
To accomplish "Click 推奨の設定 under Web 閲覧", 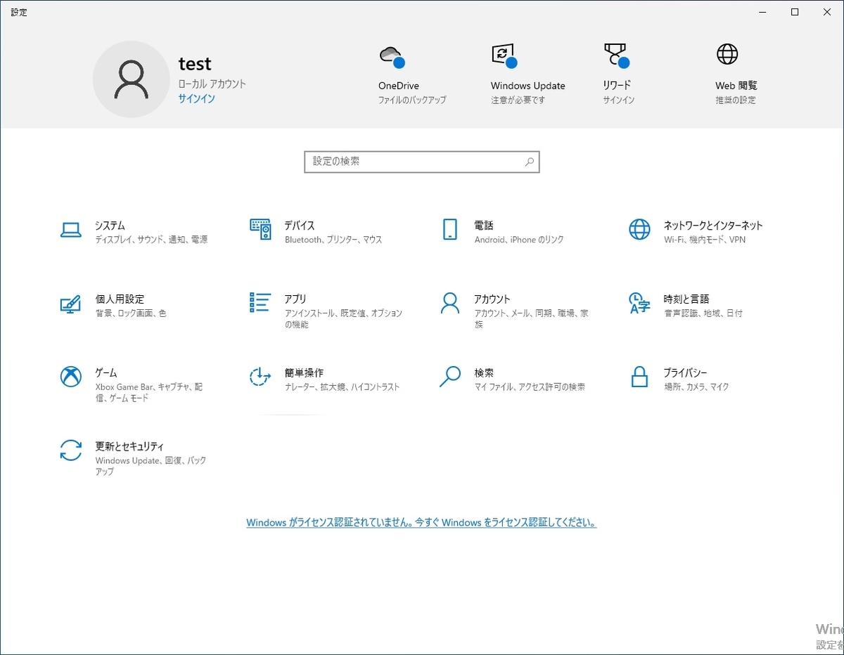I will [x=736, y=100].
